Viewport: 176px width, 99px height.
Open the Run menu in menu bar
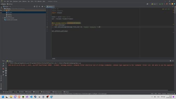click(29, 1)
